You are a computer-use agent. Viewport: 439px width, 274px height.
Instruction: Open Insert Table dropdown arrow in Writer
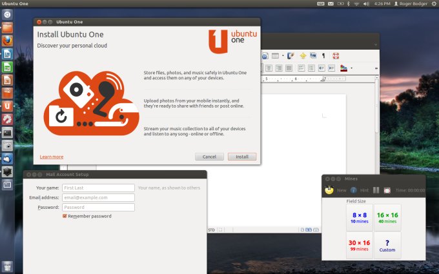283,55
